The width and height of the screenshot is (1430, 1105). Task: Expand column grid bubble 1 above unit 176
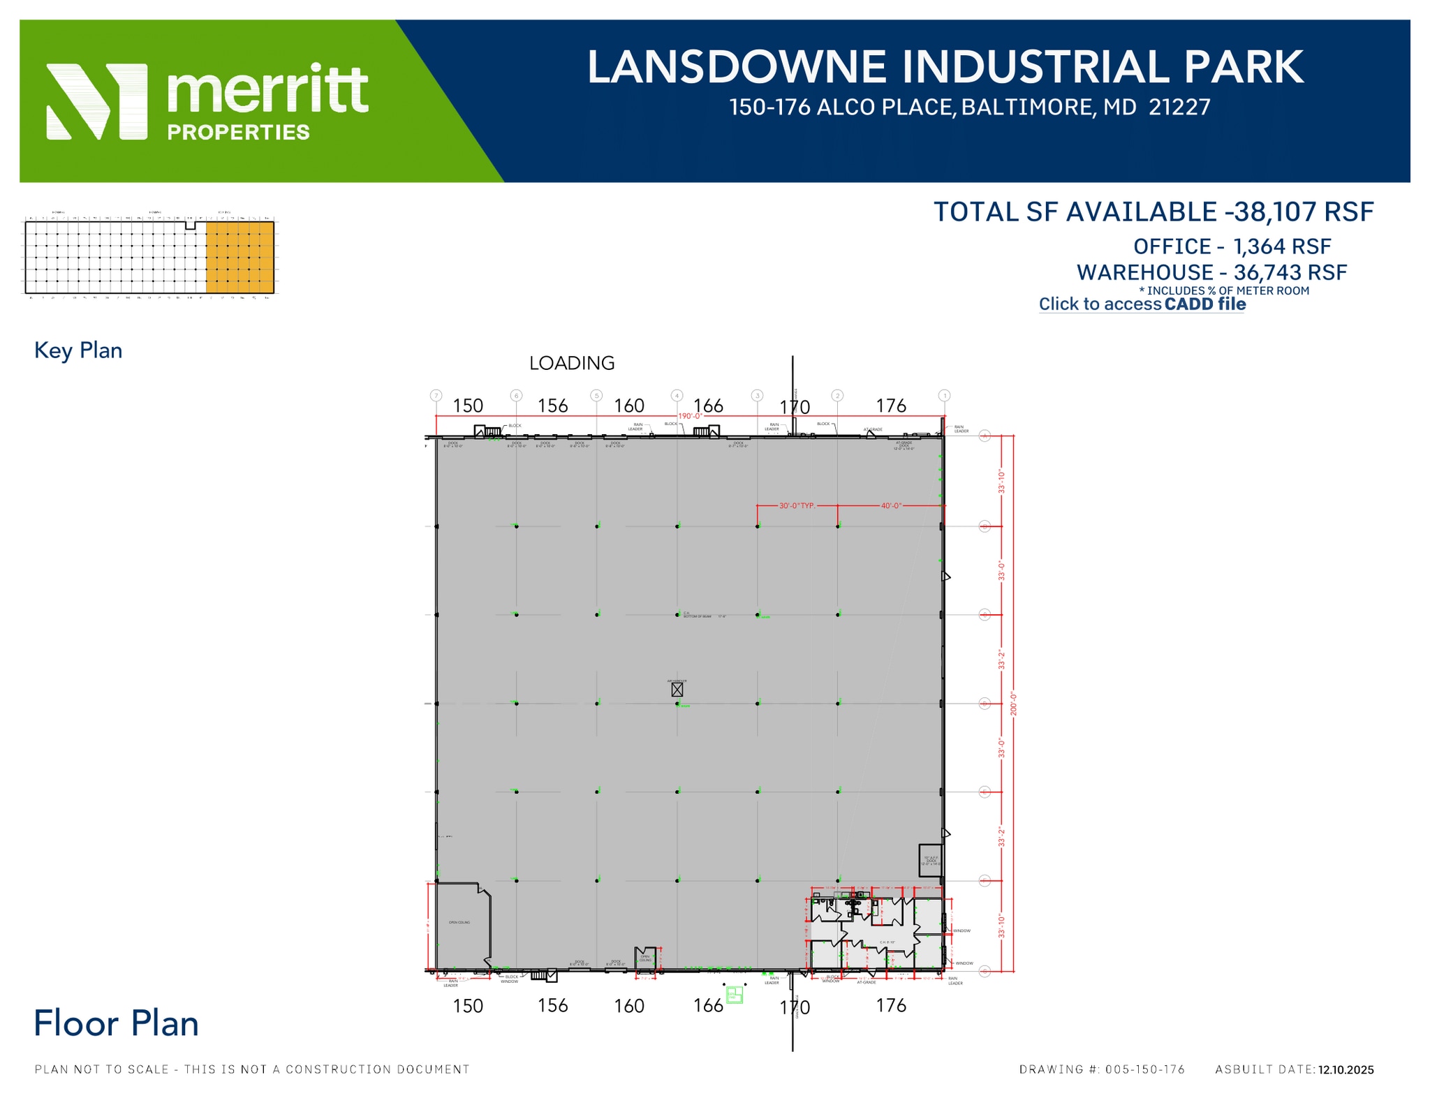[x=944, y=394]
